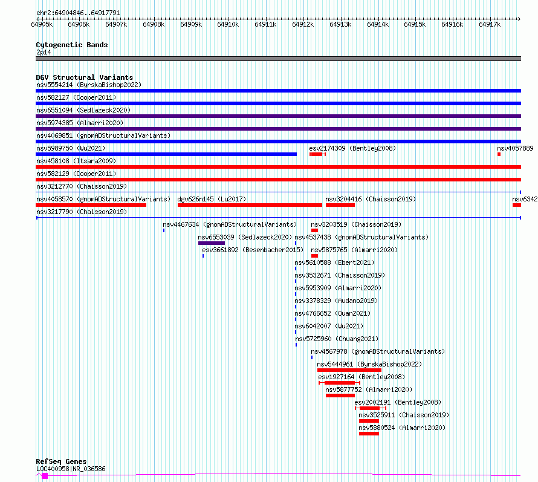This screenshot has height=482, width=538.
Task: Open the nsv6551094 (Sedlazeck2020) variant label
Action: [x=83, y=110]
